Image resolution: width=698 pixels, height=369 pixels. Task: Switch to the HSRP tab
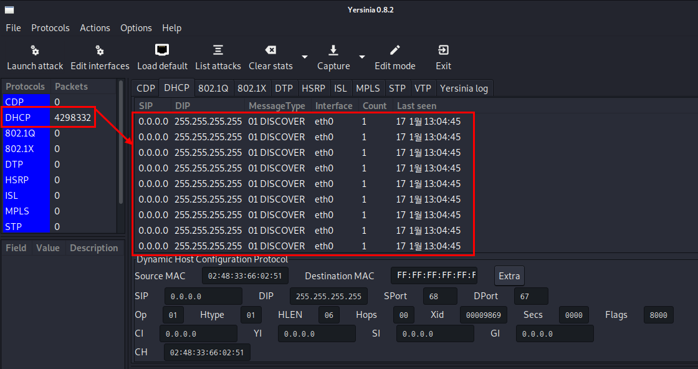pos(313,88)
